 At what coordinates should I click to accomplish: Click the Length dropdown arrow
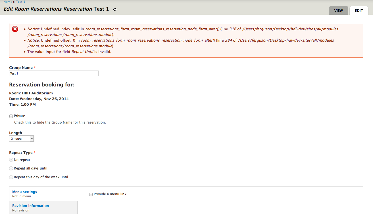tap(32, 139)
